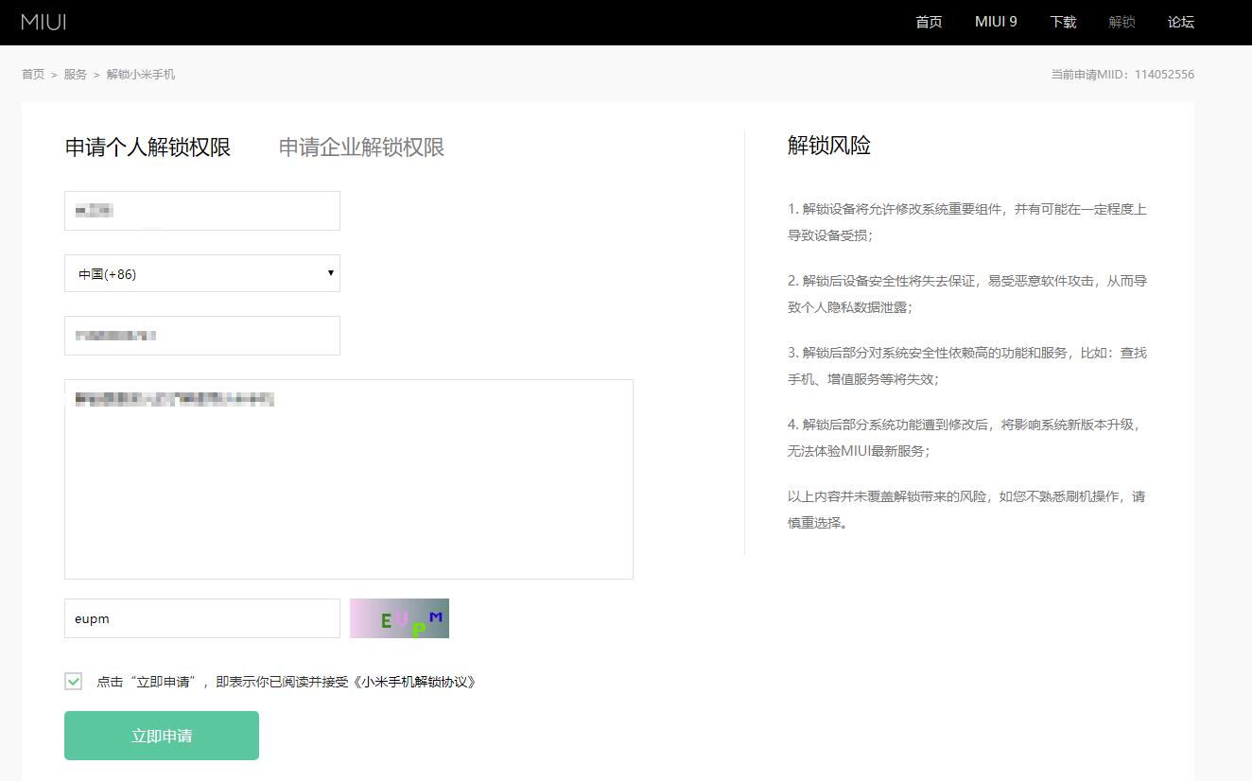Click the phone number input field

pos(201,335)
